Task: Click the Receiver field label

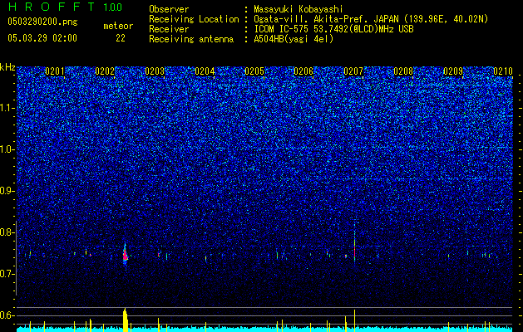Action: 169,29
